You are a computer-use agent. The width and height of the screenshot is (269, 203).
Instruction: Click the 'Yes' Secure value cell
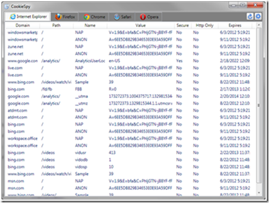[179, 61]
